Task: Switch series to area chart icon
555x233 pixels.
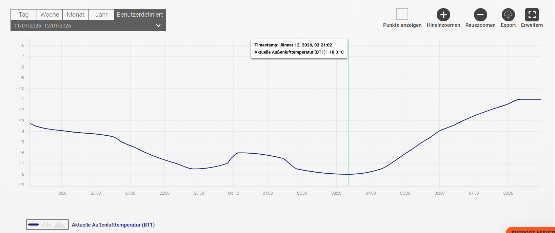Action: [60, 225]
